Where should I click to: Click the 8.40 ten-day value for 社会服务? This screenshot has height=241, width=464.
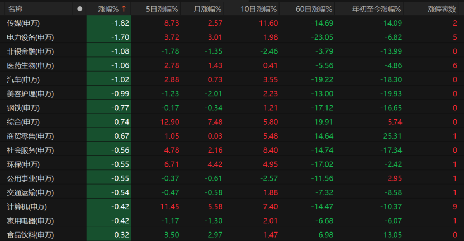pyautogui.click(x=271, y=150)
